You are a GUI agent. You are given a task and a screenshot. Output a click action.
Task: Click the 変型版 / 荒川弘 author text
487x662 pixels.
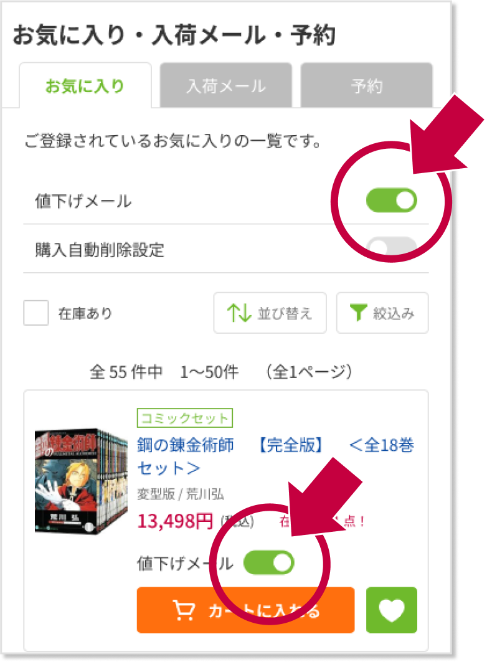pos(180,494)
